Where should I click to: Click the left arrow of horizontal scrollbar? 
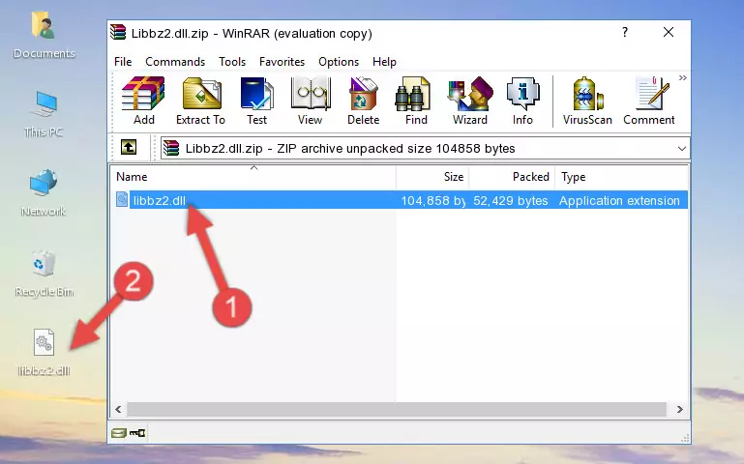tap(119, 409)
